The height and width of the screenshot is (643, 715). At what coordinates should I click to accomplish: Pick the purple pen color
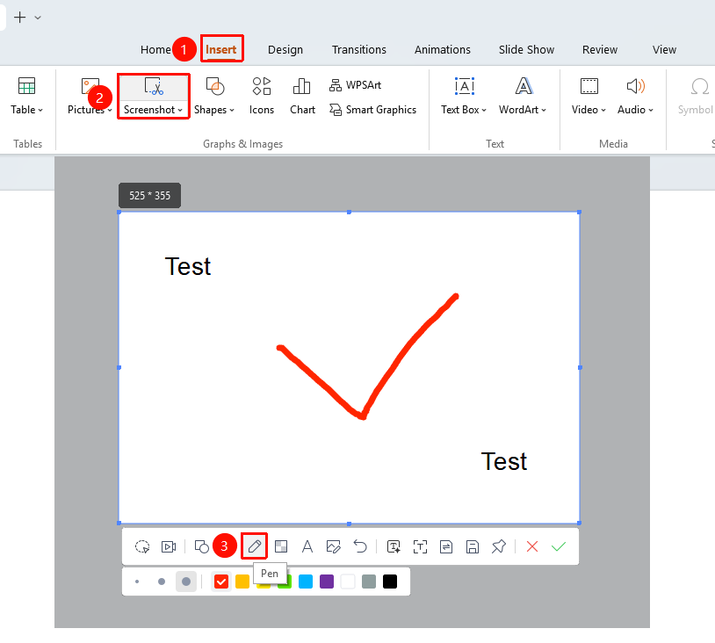[327, 582]
